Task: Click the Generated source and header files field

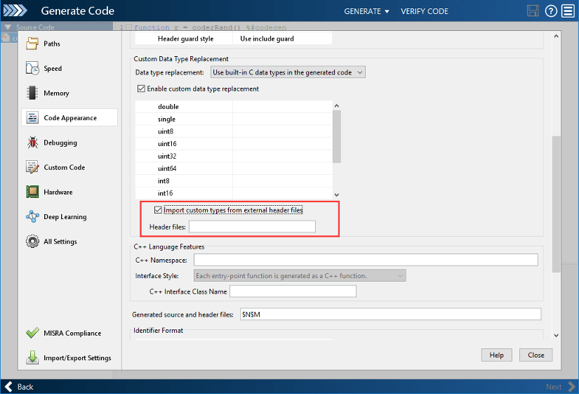Action: (x=391, y=314)
